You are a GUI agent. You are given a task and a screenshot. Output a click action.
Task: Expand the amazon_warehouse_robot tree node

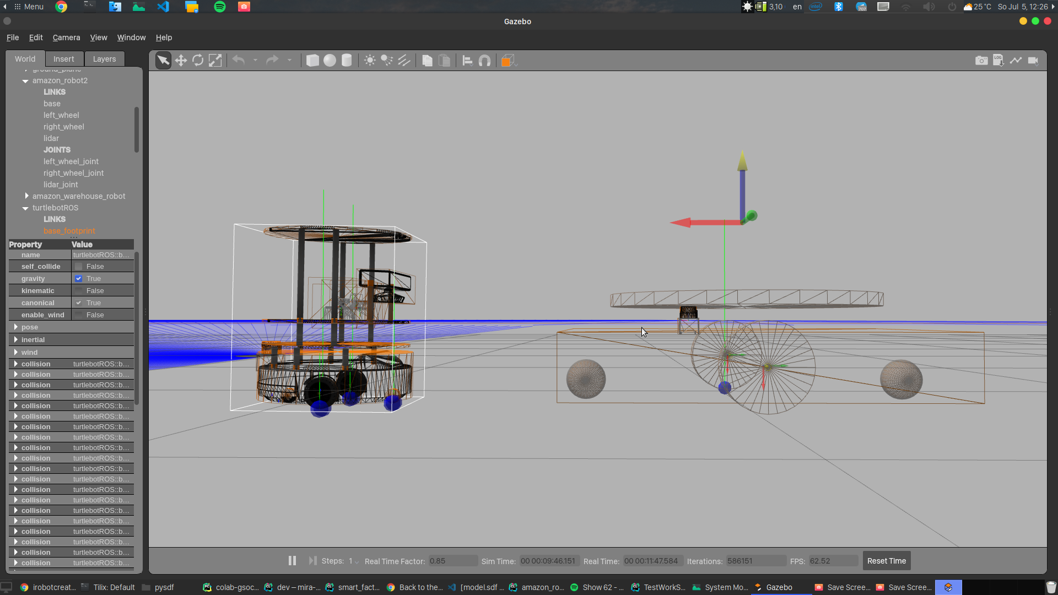coord(26,196)
